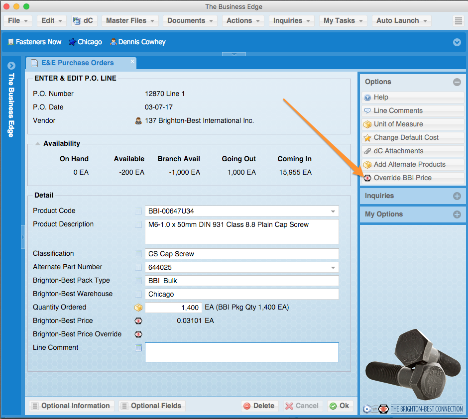Click the header panel collapse handle
The height and width of the screenshot is (419, 468).
click(234, 54)
